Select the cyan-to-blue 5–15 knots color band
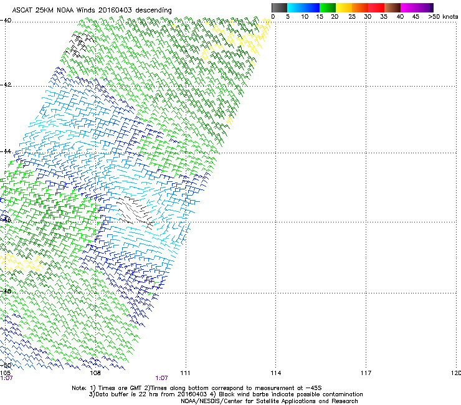This screenshot has width=461, height=405. click(303, 7)
